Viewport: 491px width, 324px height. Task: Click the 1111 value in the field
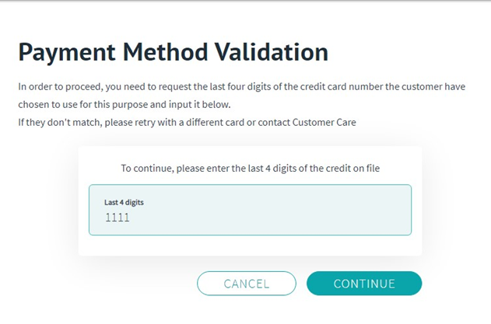pos(117,218)
